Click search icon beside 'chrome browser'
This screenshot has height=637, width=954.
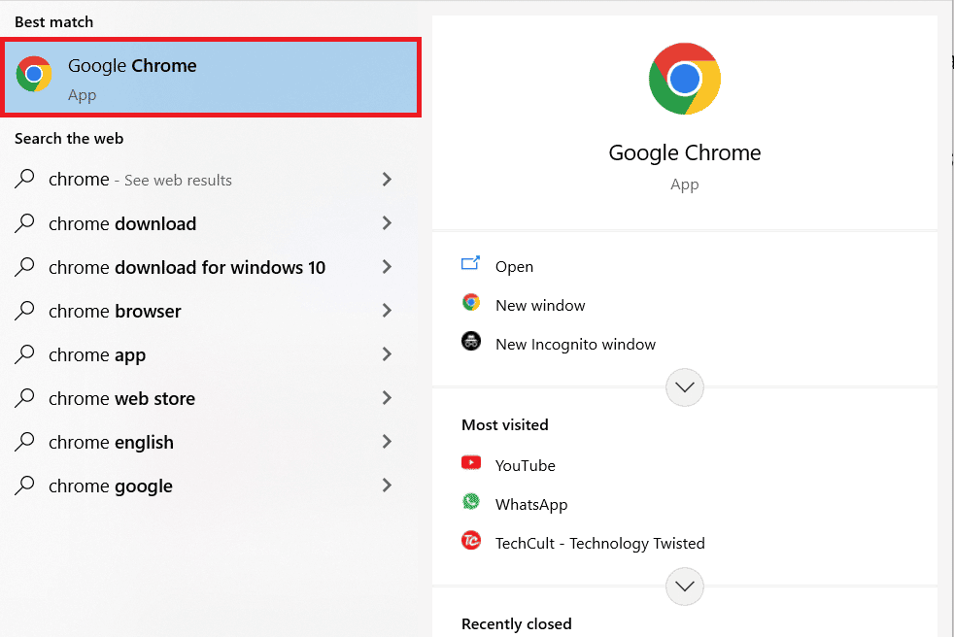coord(24,311)
